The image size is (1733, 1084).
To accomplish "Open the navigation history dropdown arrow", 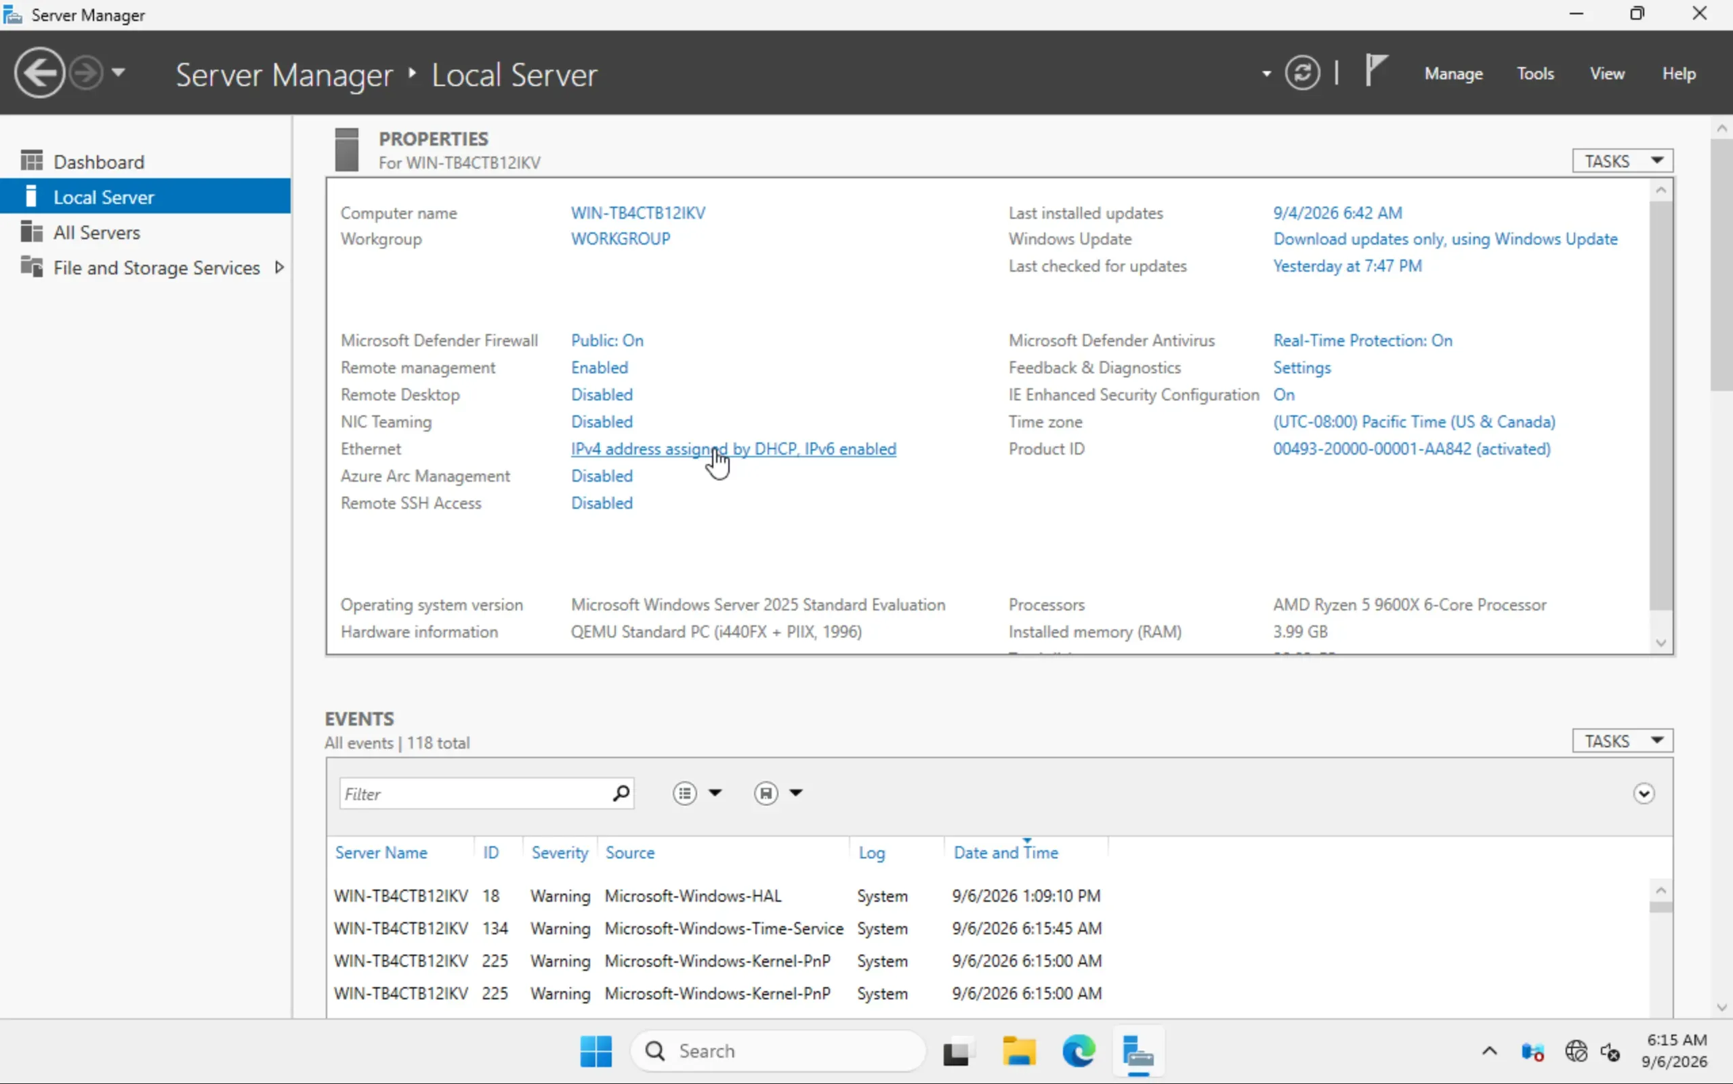I will (x=119, y=72).
